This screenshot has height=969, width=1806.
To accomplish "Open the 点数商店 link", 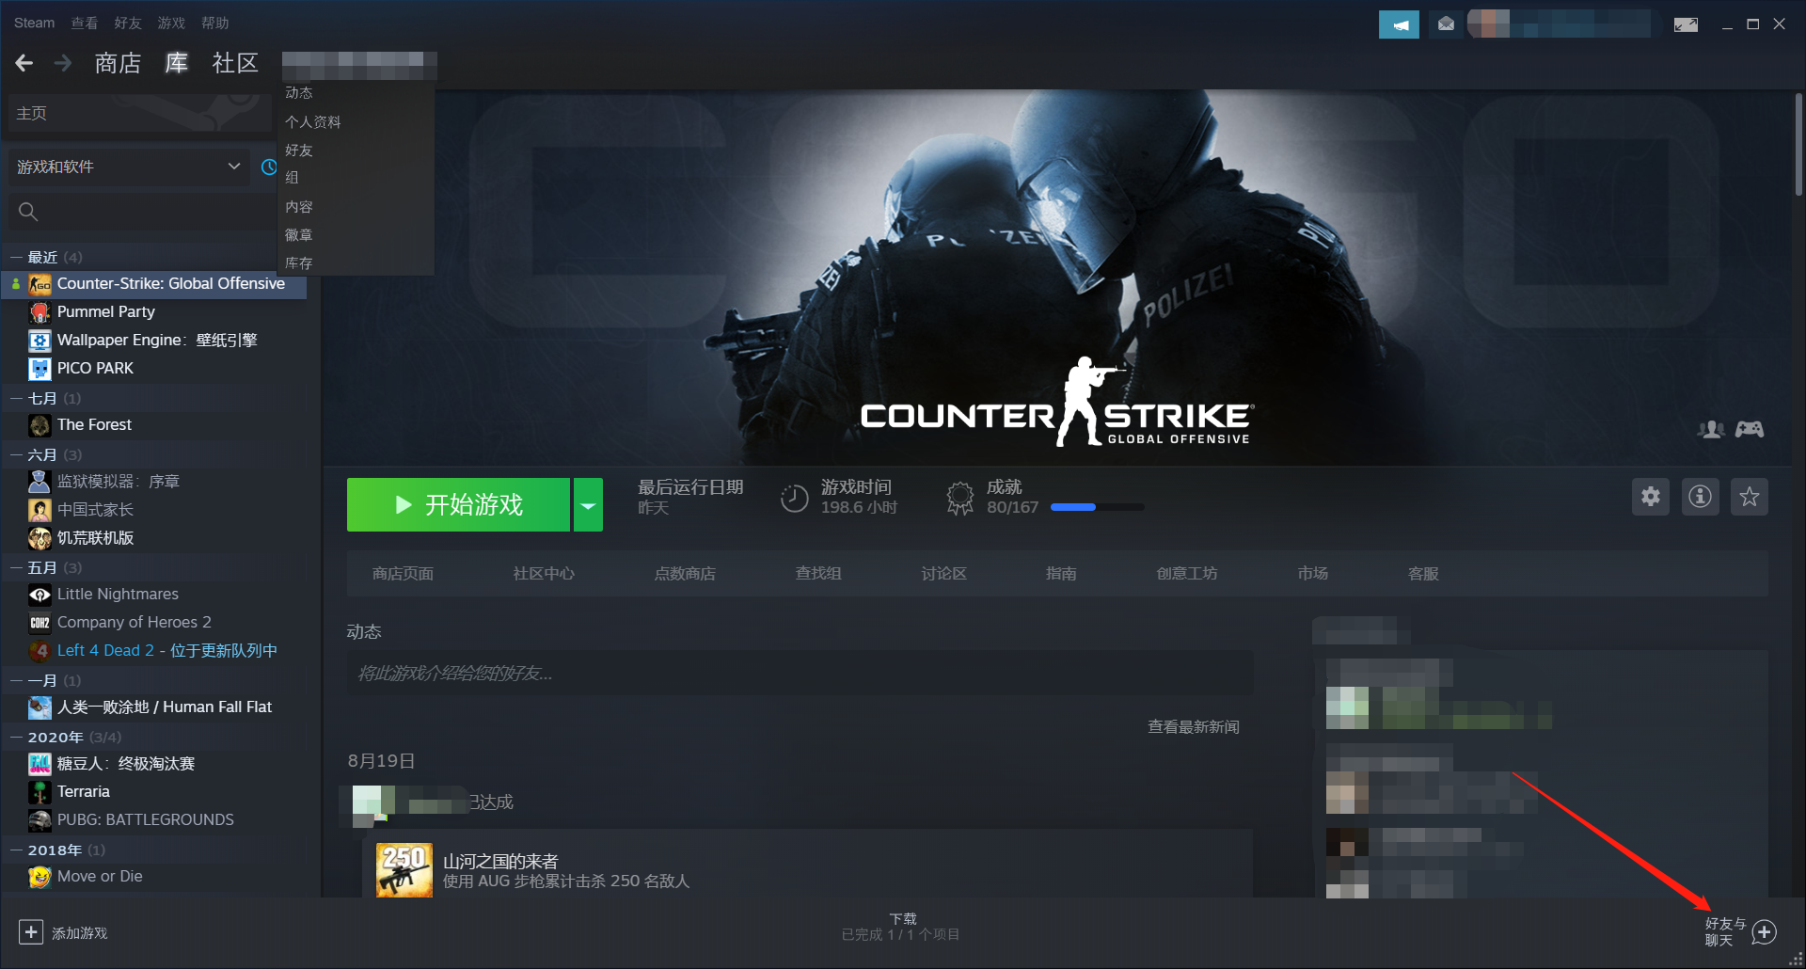I will [685, 573].
